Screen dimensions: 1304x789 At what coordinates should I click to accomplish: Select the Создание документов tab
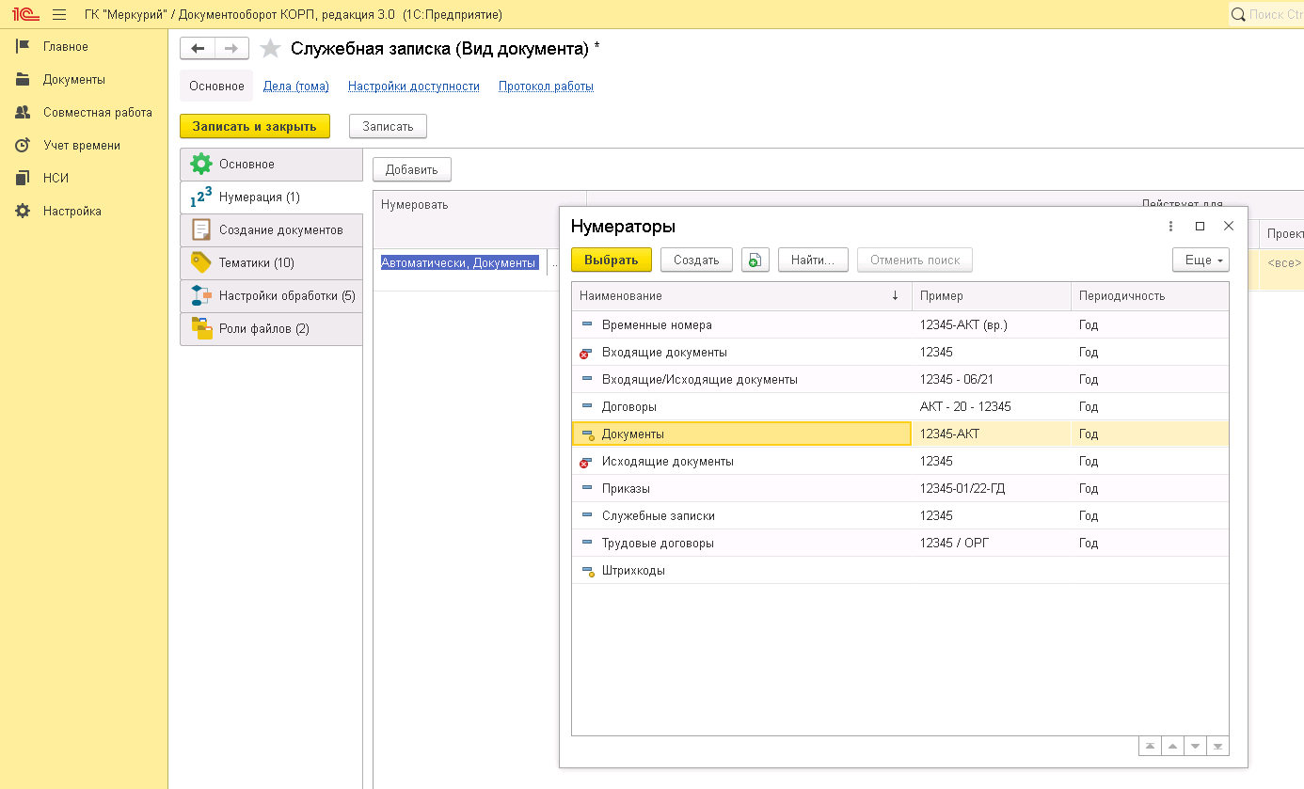pyautogui.click(x=271, y=230)
